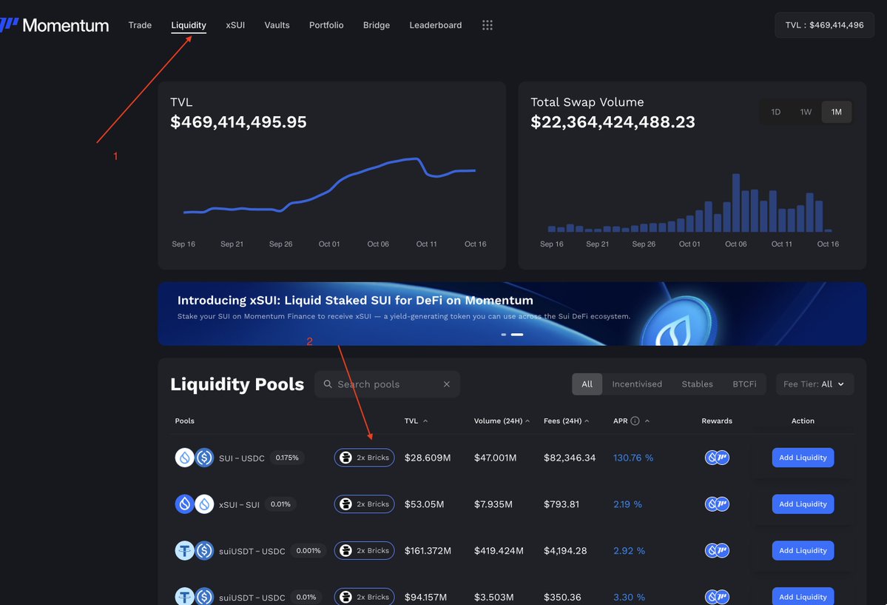Add Liquidity to xSUI–SUI pool

pyautogui.click(x=803, y=504)
